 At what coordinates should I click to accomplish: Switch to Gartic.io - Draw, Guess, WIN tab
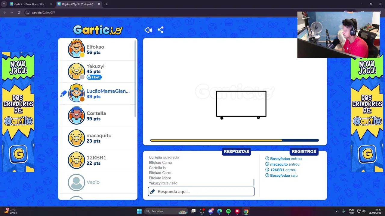pos(29,4)
